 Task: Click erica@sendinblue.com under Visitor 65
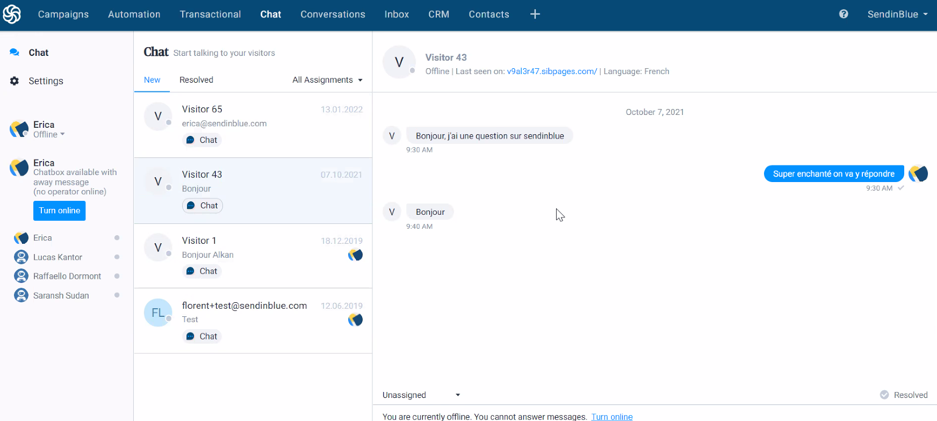[225, 124]
